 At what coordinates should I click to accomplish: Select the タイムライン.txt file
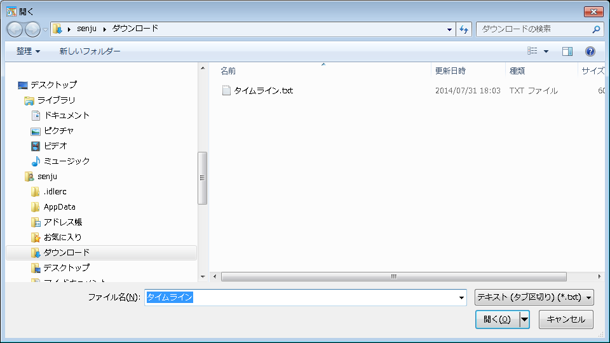(263, 91)
